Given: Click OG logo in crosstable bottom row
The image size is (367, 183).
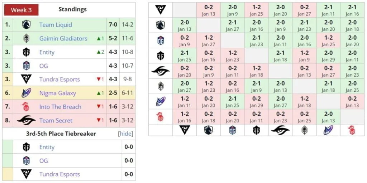Looking at the screenshot, I should 232,130.
